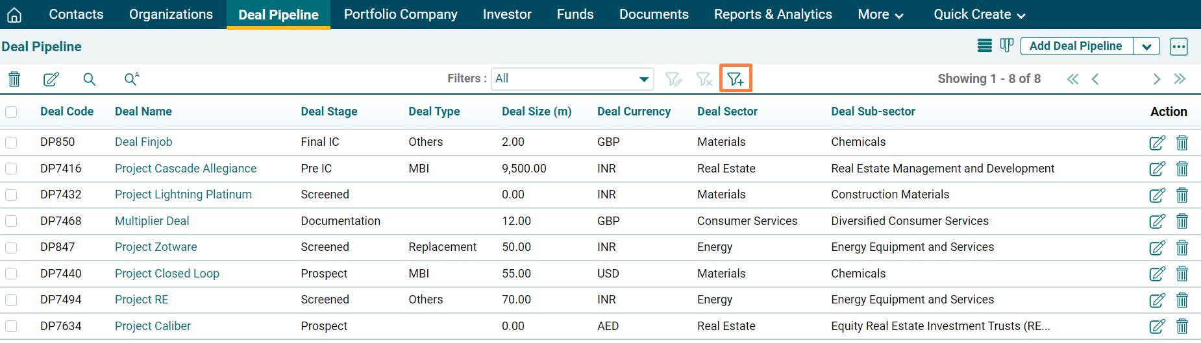Tick the checkbox for DP7416
Image resolution: width=1201 pixels, height=343 pixels.
tap(12, 169)
